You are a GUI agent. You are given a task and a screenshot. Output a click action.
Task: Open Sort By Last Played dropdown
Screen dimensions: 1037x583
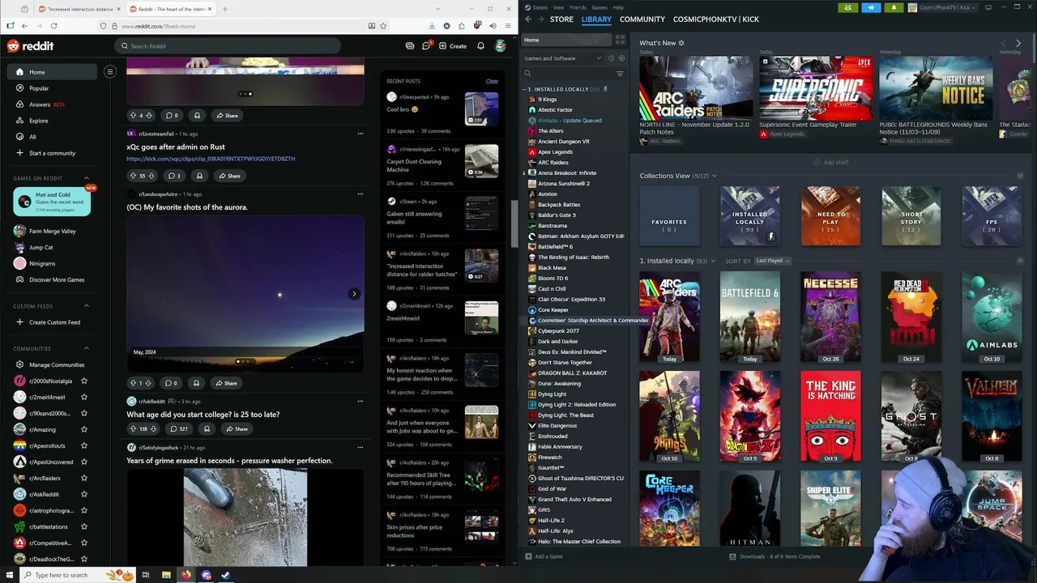tap(773, 261)
